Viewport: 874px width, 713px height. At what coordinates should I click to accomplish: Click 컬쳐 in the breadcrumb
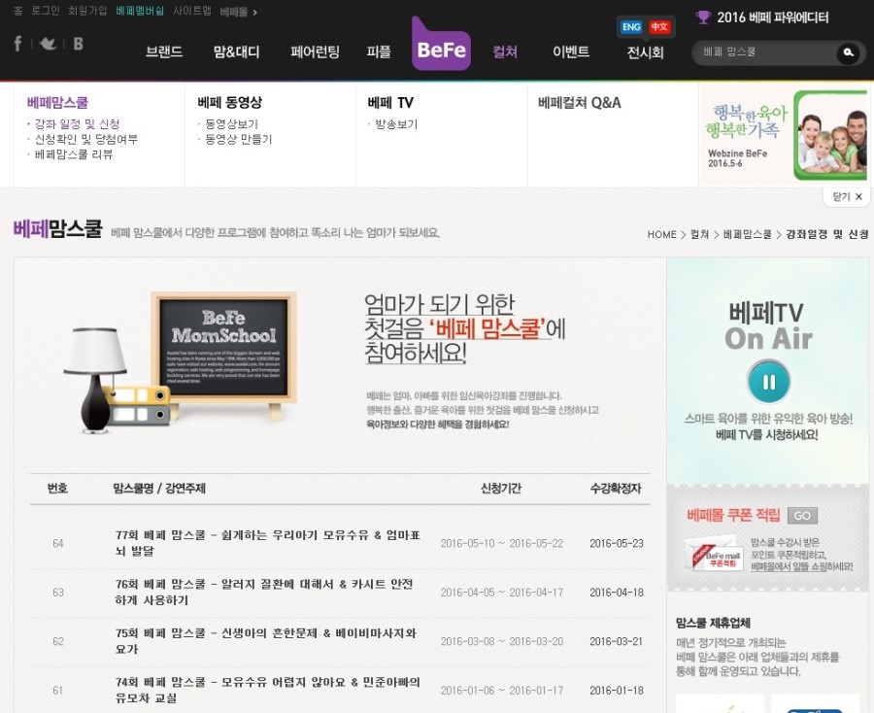(699, 234)
